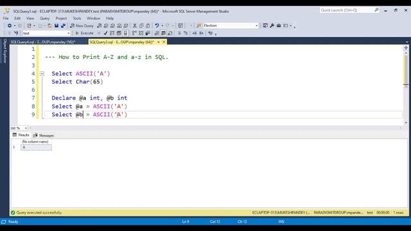
Task: Click the Navigate Backward icon
Action: pyautogui.click(x=9, y=26)
